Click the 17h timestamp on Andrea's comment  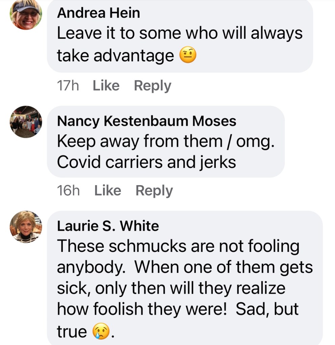pyautogui.click(x=68, y=86)
